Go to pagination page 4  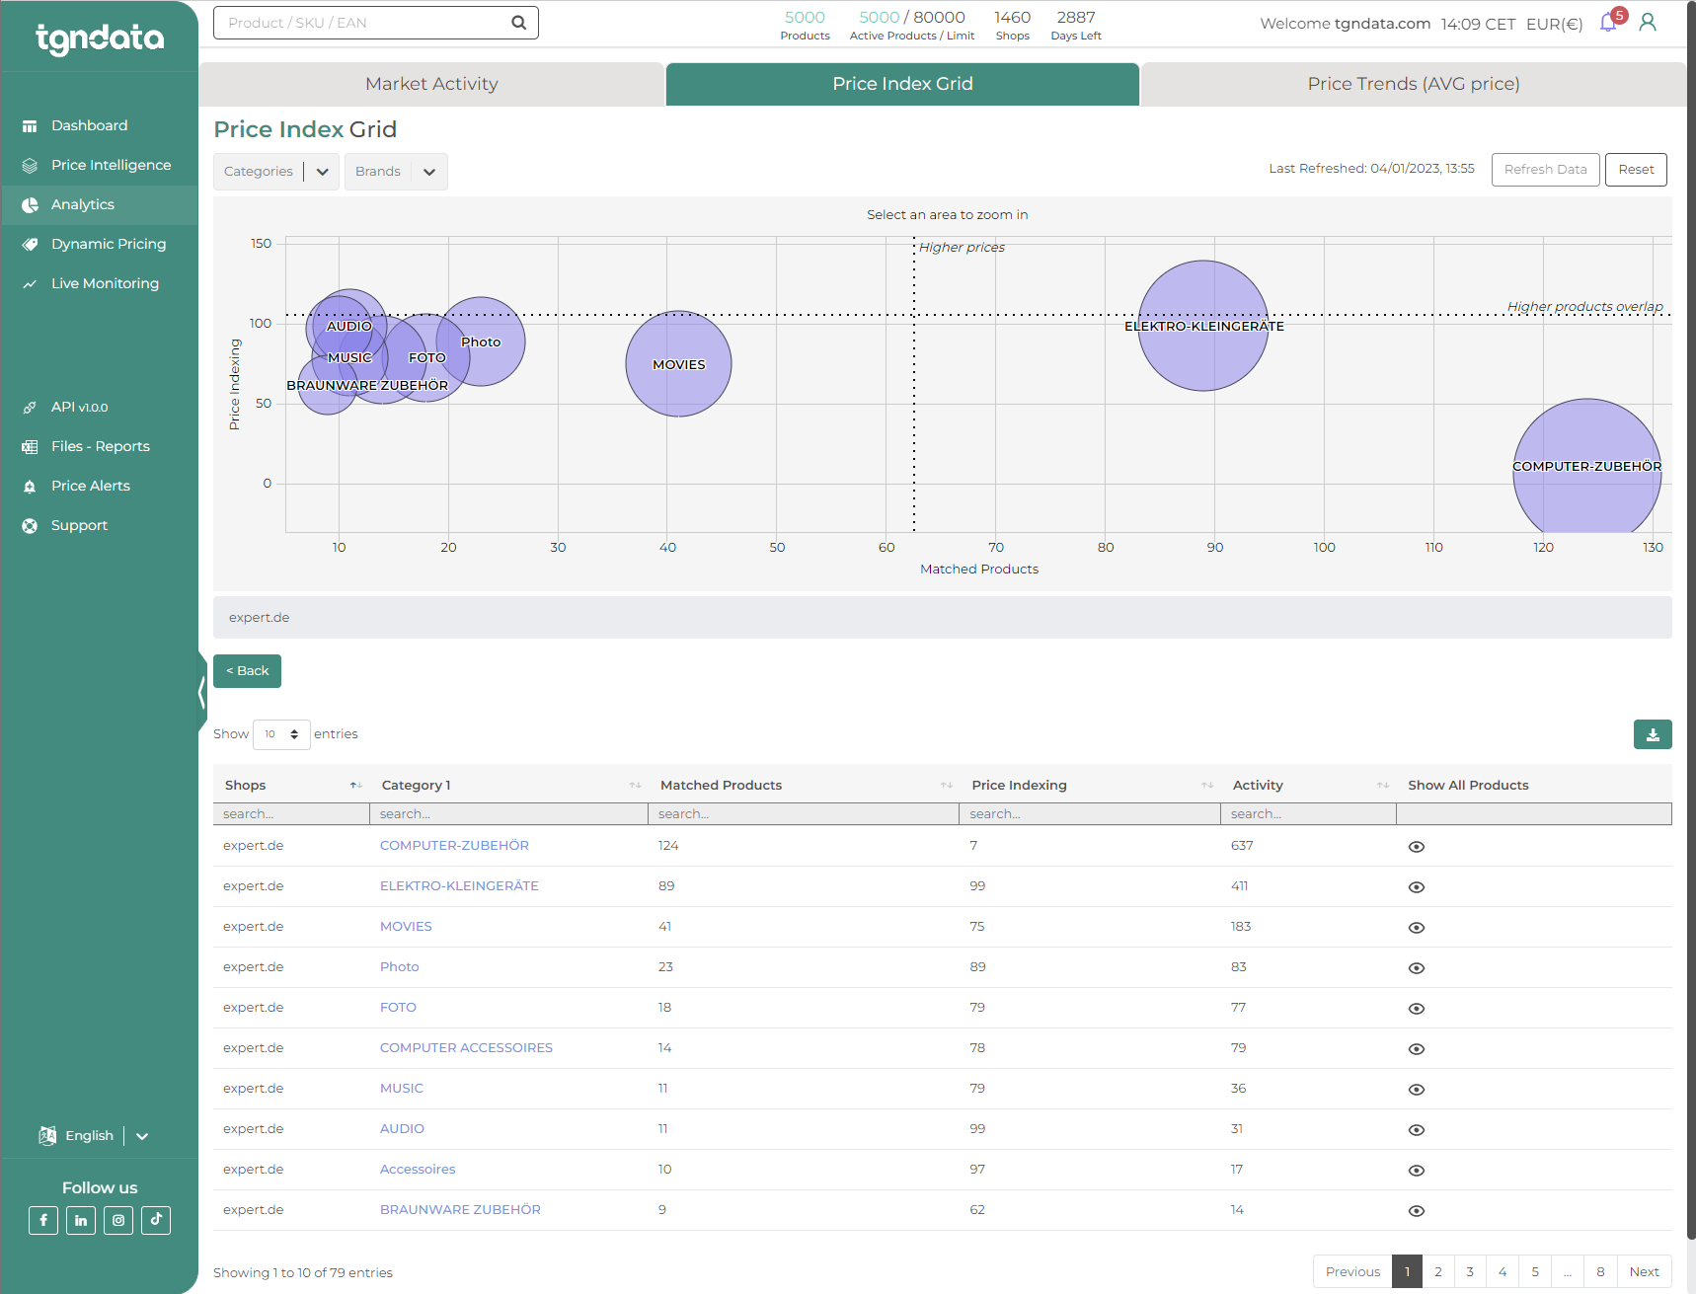[1503, 1271]
